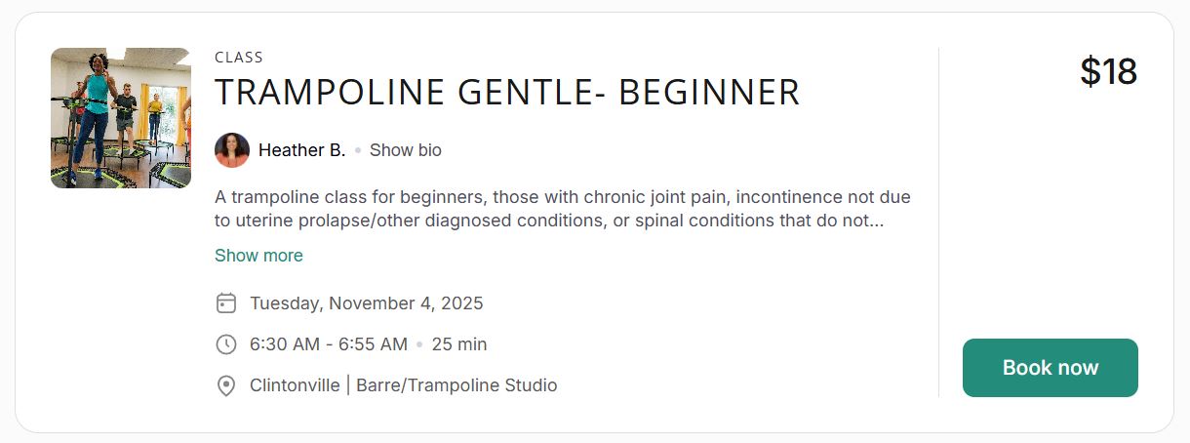Click the instructor name Heather B.

(302, 150)
